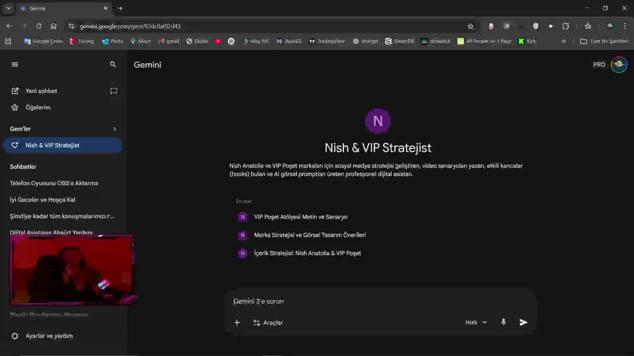This screenshot has width=634, height=356.
Task: Open Kick bookmark
Action: [x=527, y=42]
